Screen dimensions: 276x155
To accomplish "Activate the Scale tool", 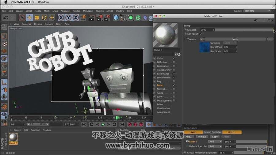I will click(x=37, y=17).
